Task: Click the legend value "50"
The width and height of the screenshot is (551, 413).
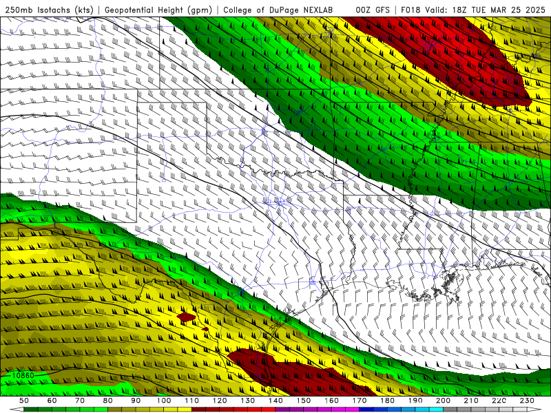Action: click(24, 401)
